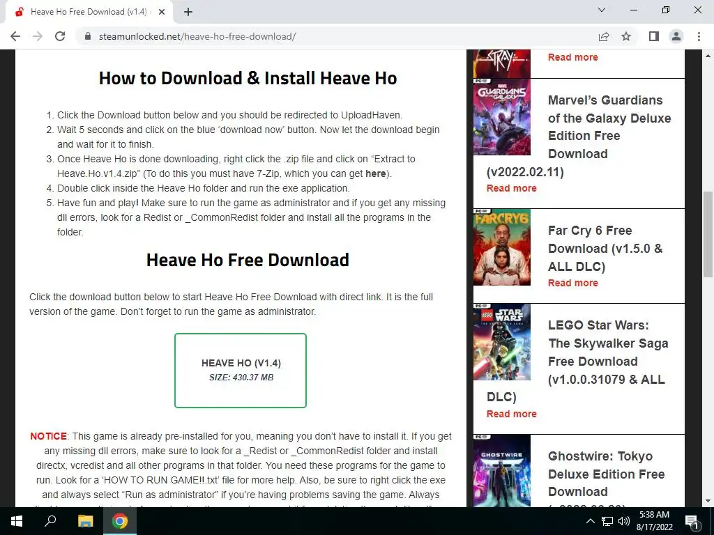Click the browser forward arrow

point(38,36)
